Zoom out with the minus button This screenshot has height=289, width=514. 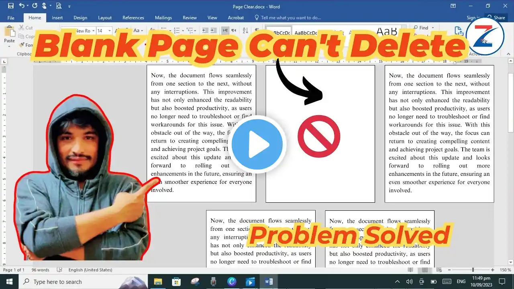(449, 270)
